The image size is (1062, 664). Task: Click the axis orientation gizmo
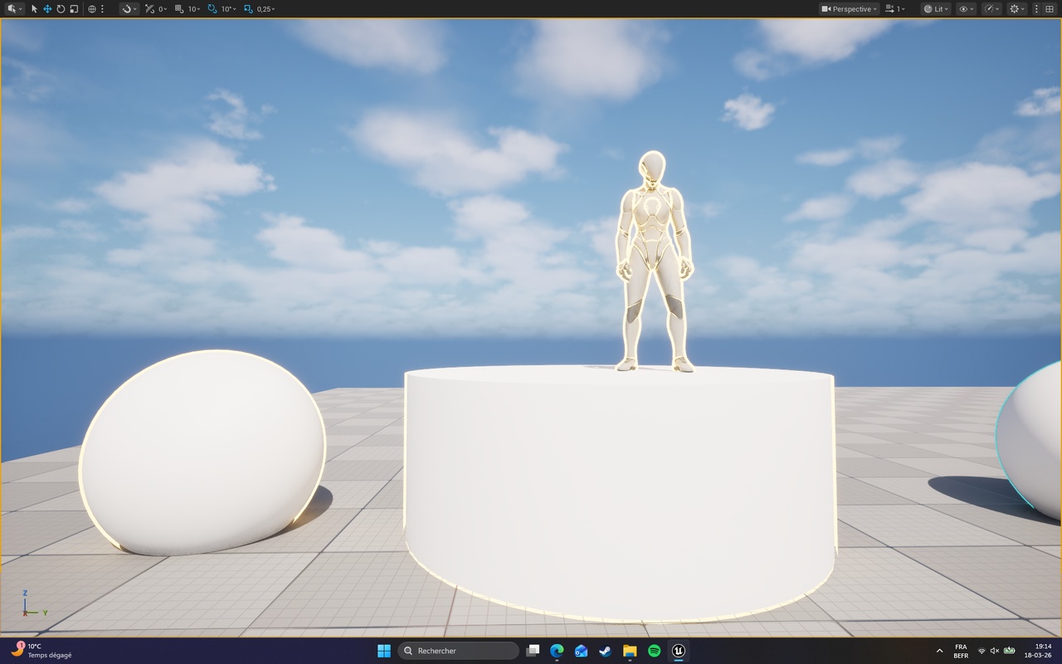34,605
